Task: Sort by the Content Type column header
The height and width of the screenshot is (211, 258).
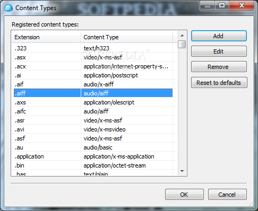Action: coord(126,37)
